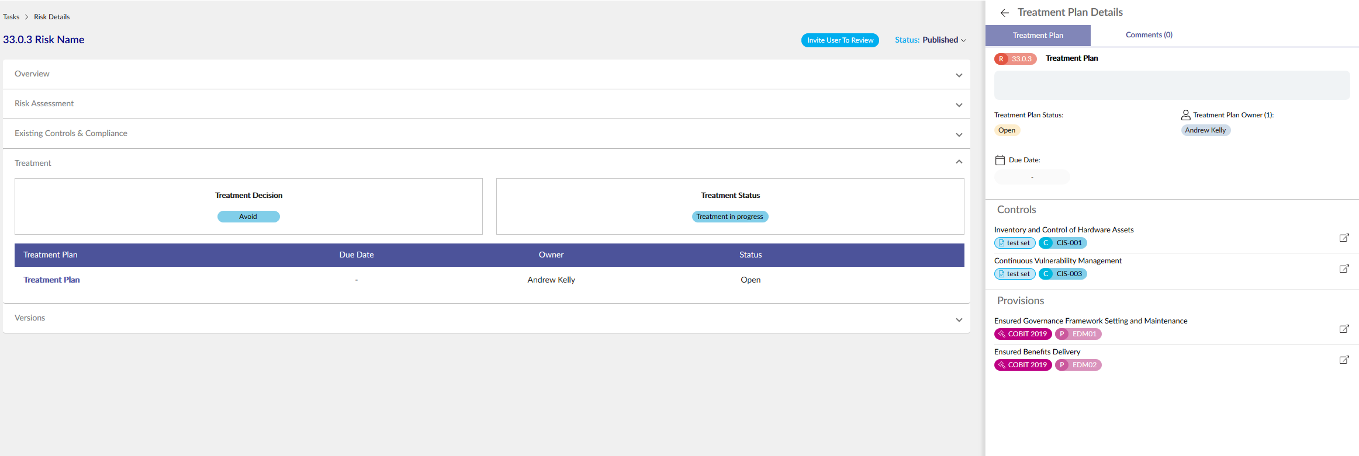Click Ensured Governance Framework Setting and Maintenance text
The width and height of the screenshot is (1359, 456).
(1091, 321)
